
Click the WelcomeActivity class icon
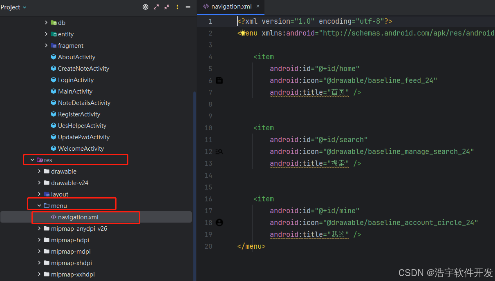(54, 149)
